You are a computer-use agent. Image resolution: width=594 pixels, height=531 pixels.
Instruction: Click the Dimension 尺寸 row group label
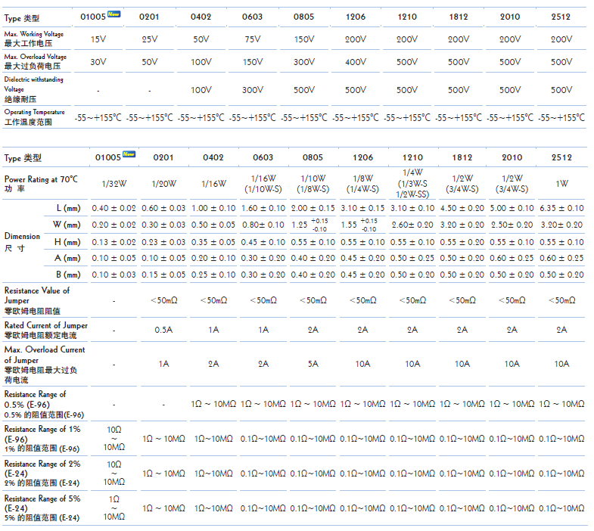22,241
